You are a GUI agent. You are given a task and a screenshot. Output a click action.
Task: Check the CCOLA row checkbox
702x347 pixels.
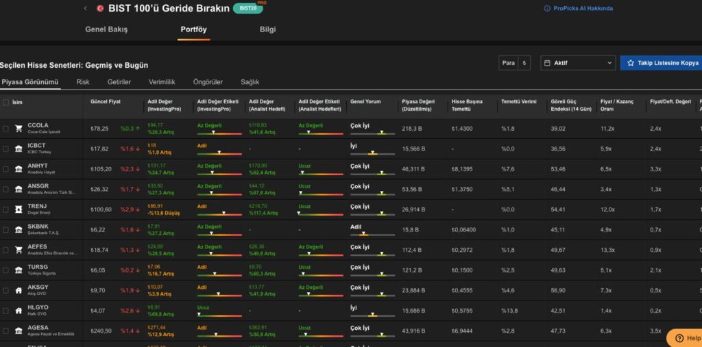pos(5,129)
